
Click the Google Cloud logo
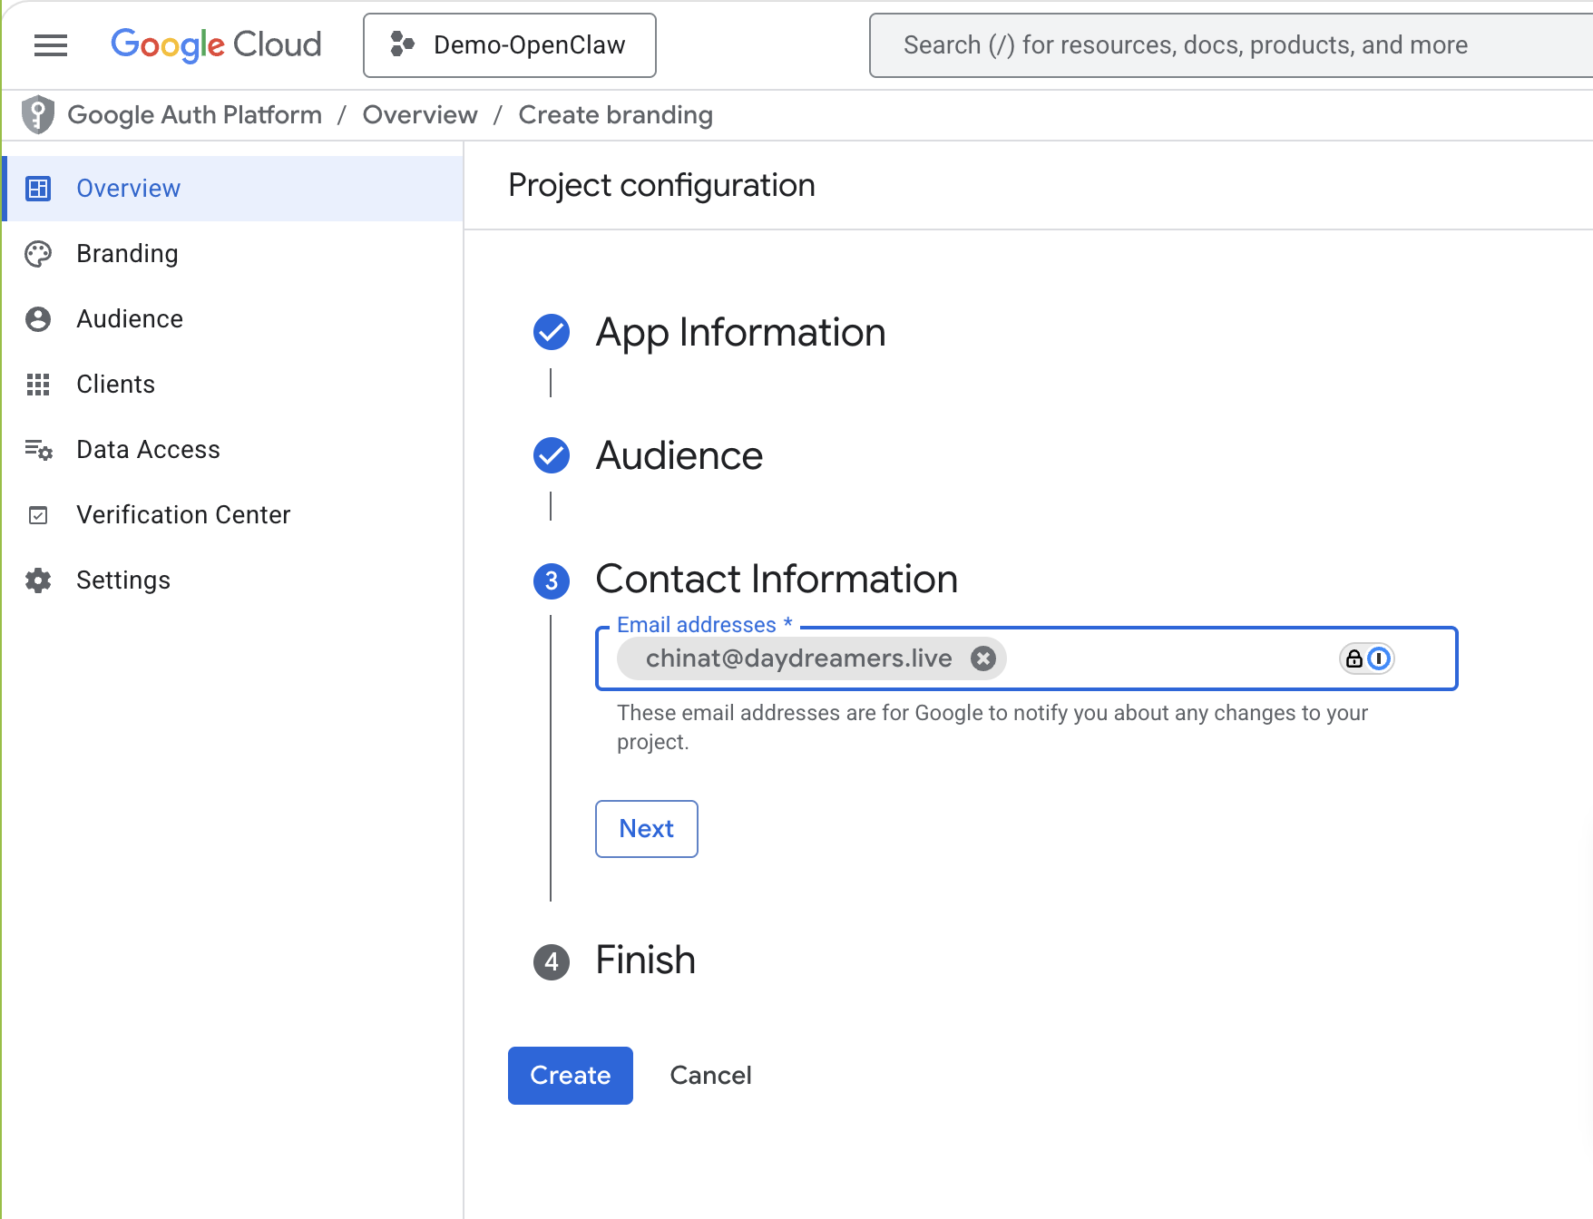pos(215,44)
